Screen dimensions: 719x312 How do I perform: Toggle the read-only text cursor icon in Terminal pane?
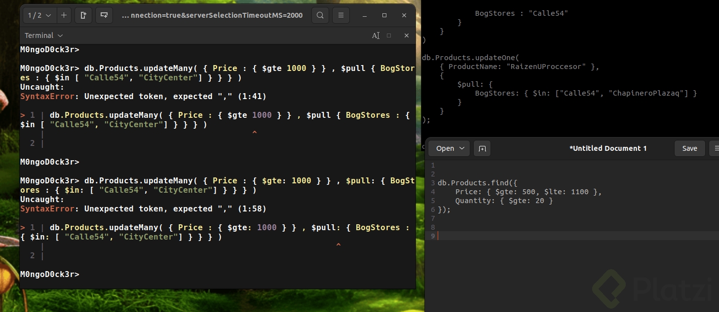tap(376, 35)
